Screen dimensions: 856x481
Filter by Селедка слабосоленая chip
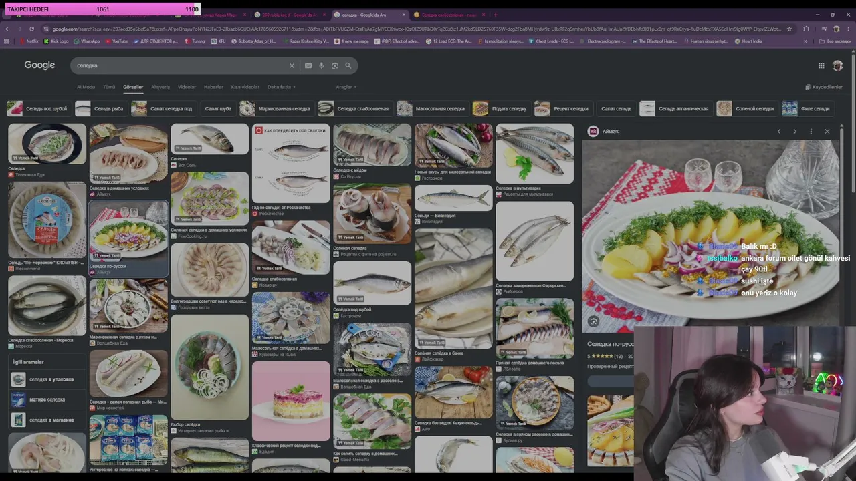(x=354, y=108)
